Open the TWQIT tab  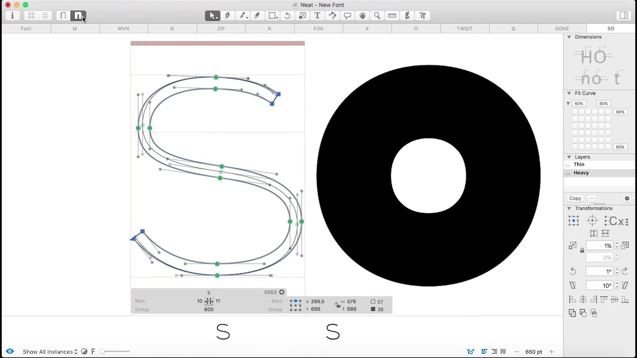(465, 28)
